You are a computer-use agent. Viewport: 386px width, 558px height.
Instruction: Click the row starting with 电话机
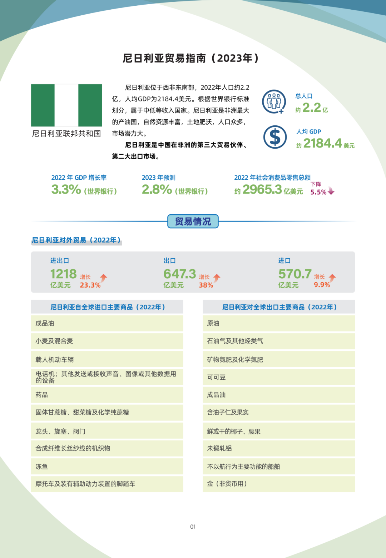click(107, 377)
